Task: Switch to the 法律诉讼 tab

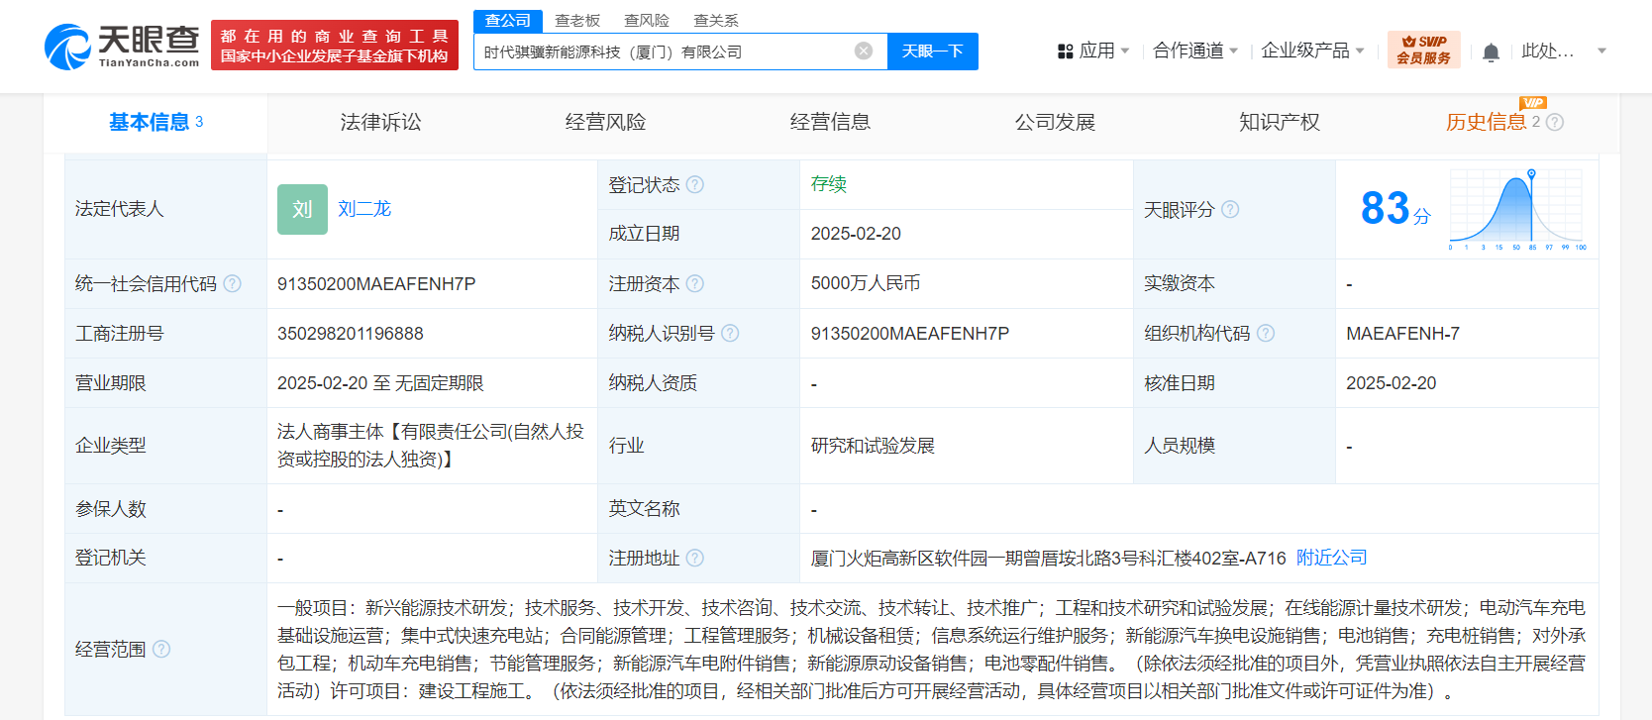Action: click(380, 122)
